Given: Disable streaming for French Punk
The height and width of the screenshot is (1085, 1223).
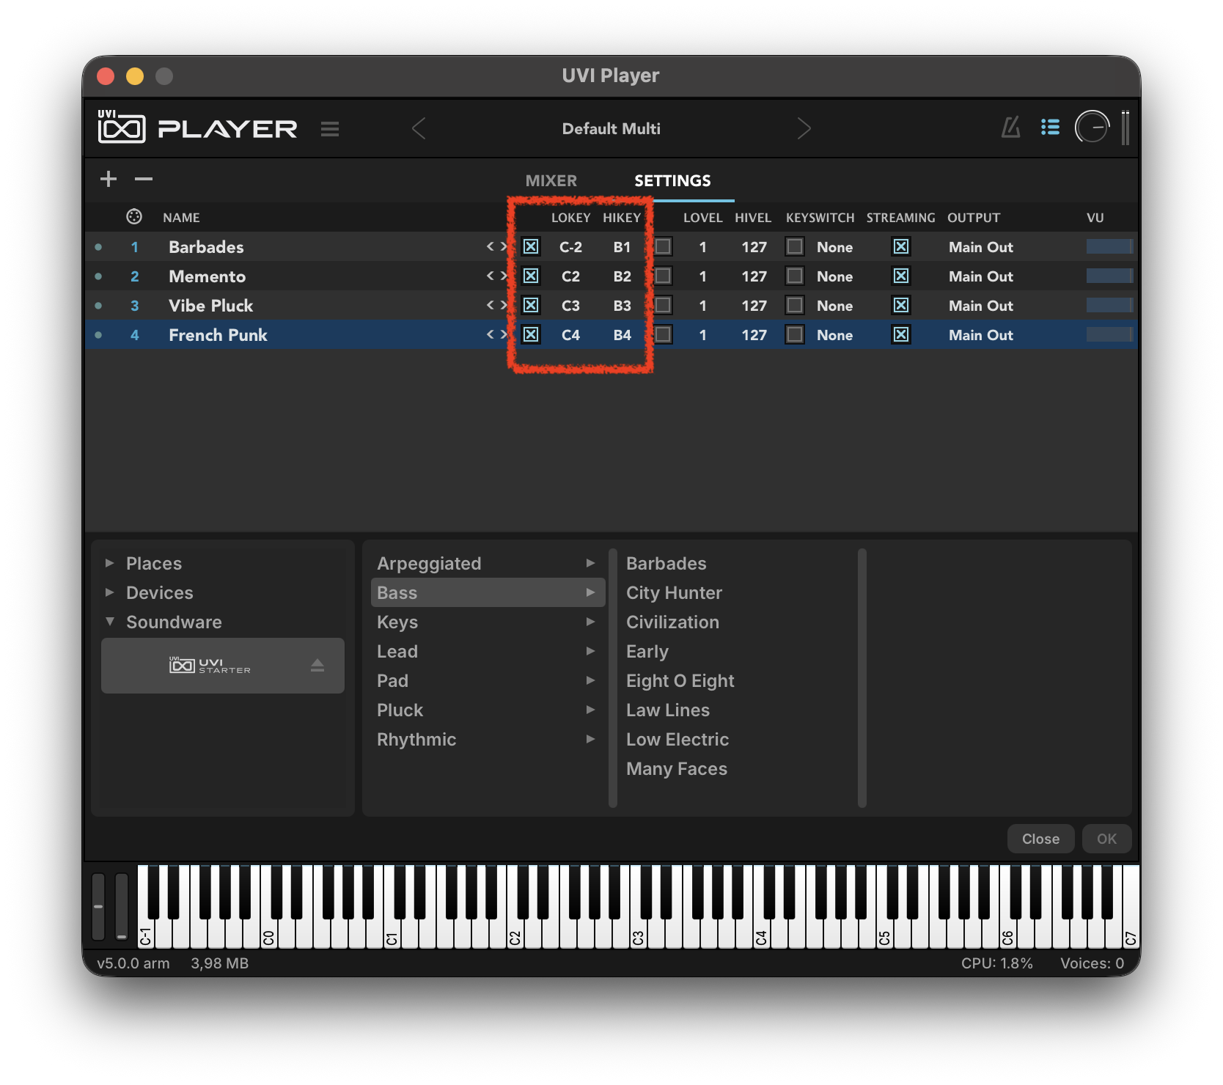Looking at the screenshot, I should tap(901, 334).
